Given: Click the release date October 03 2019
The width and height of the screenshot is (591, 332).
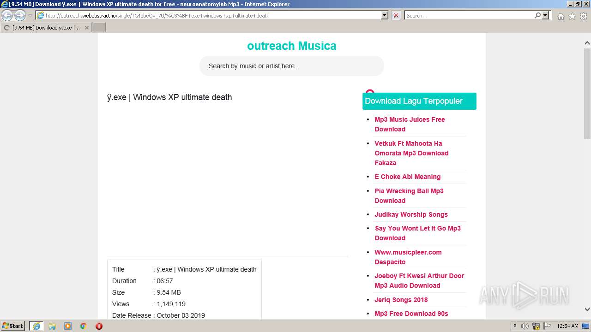Looking at the screenshot, I should click(x=181, y=315).
